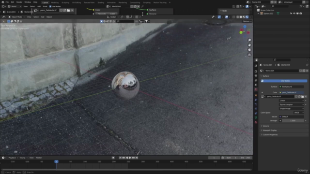Toggle Sphere.002 render camera icon in outliner
The height and width of the screenshot is (174, 310).
[x=301, y=14]
